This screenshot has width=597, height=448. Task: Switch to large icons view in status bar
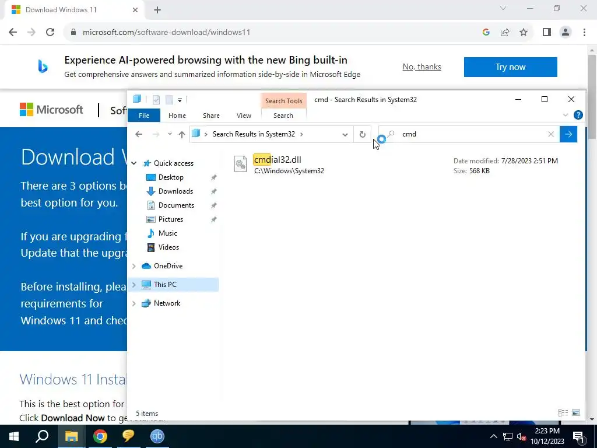(x=576, y=412)
